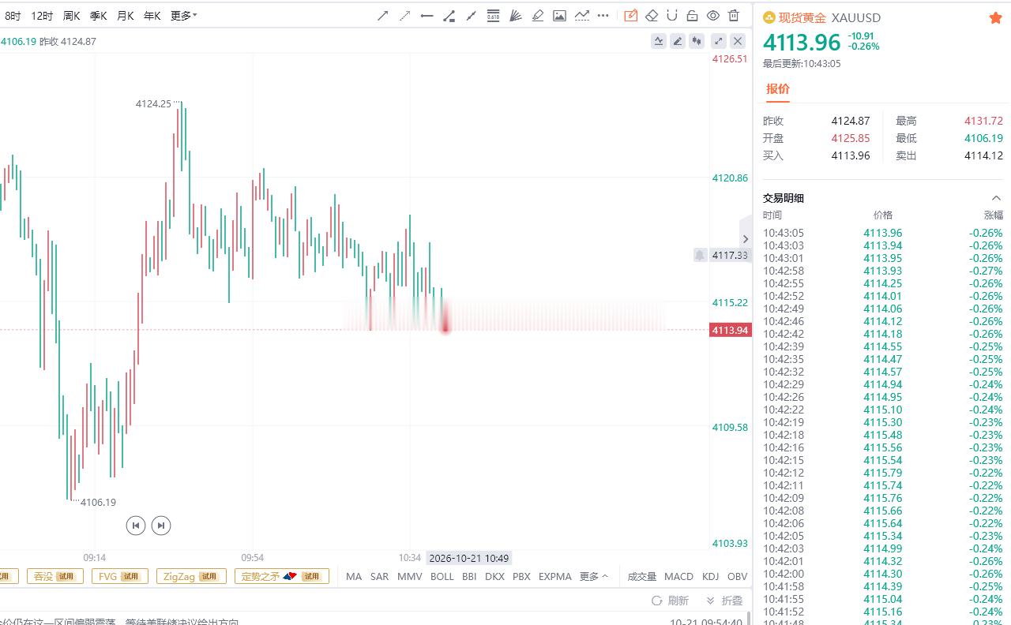1011x625 pixels.
Task: Click the 刷新 refresh button
Action: [x=671, y=601]
